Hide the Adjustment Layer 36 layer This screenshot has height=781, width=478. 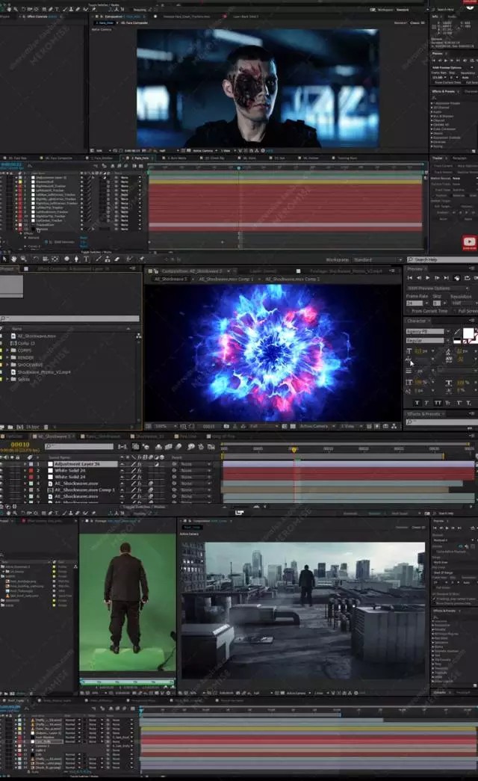point(4,464)
